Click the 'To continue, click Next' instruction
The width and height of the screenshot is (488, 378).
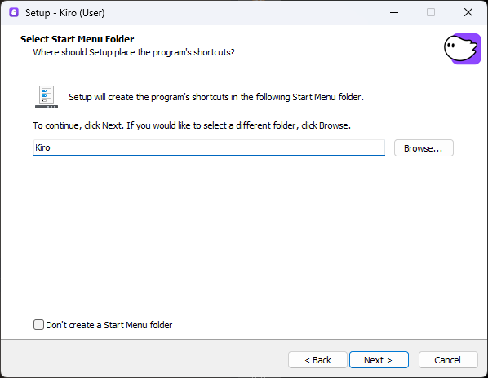point(192,125)
